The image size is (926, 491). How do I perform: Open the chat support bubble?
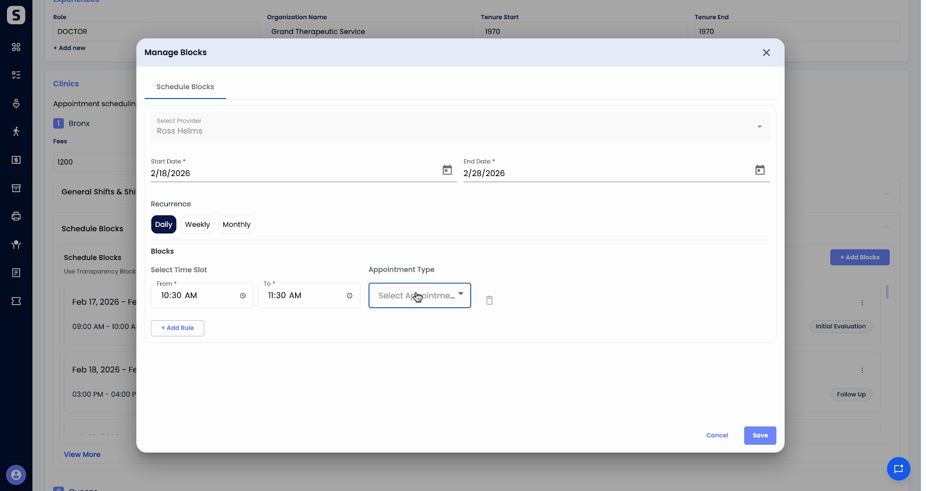898,468
